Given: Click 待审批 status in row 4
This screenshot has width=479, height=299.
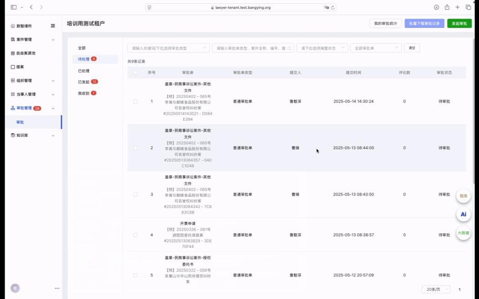Looking at the screenshot, I should click(444, 235).
